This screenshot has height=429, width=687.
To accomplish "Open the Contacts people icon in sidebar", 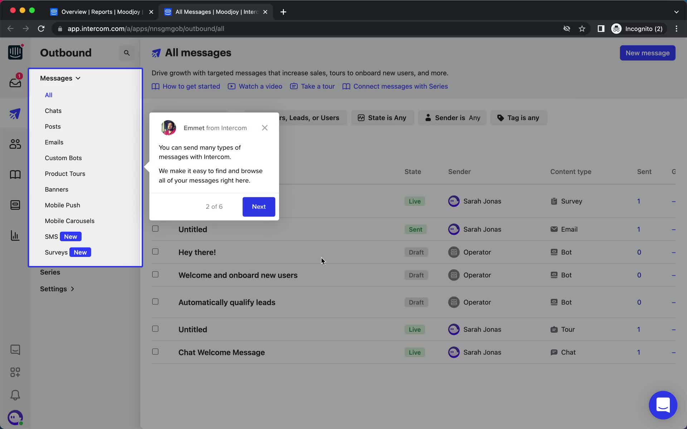I will coord(15,144).
